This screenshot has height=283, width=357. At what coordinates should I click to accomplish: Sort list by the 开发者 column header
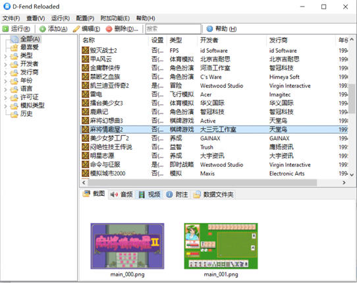coord(232,40)
